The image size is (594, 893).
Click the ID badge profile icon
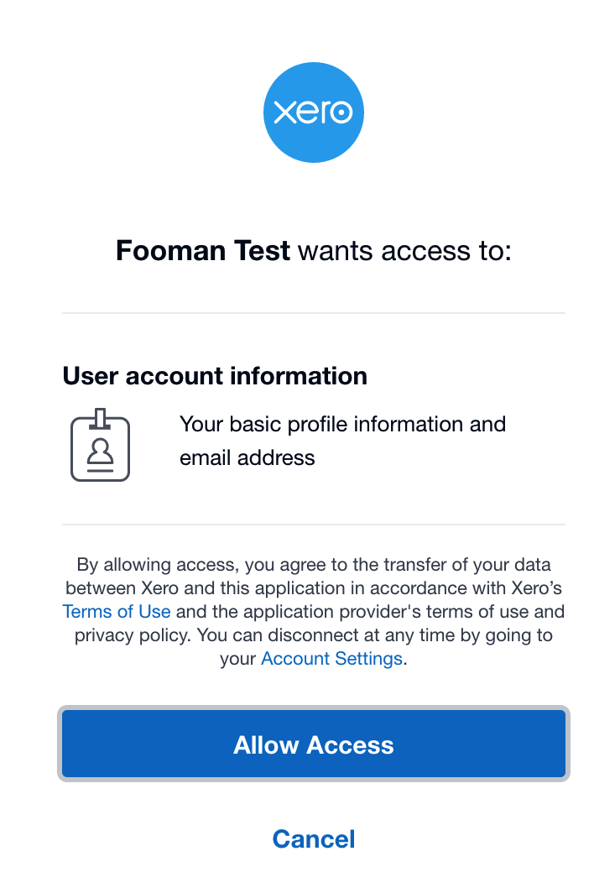[x=100, y=446]
